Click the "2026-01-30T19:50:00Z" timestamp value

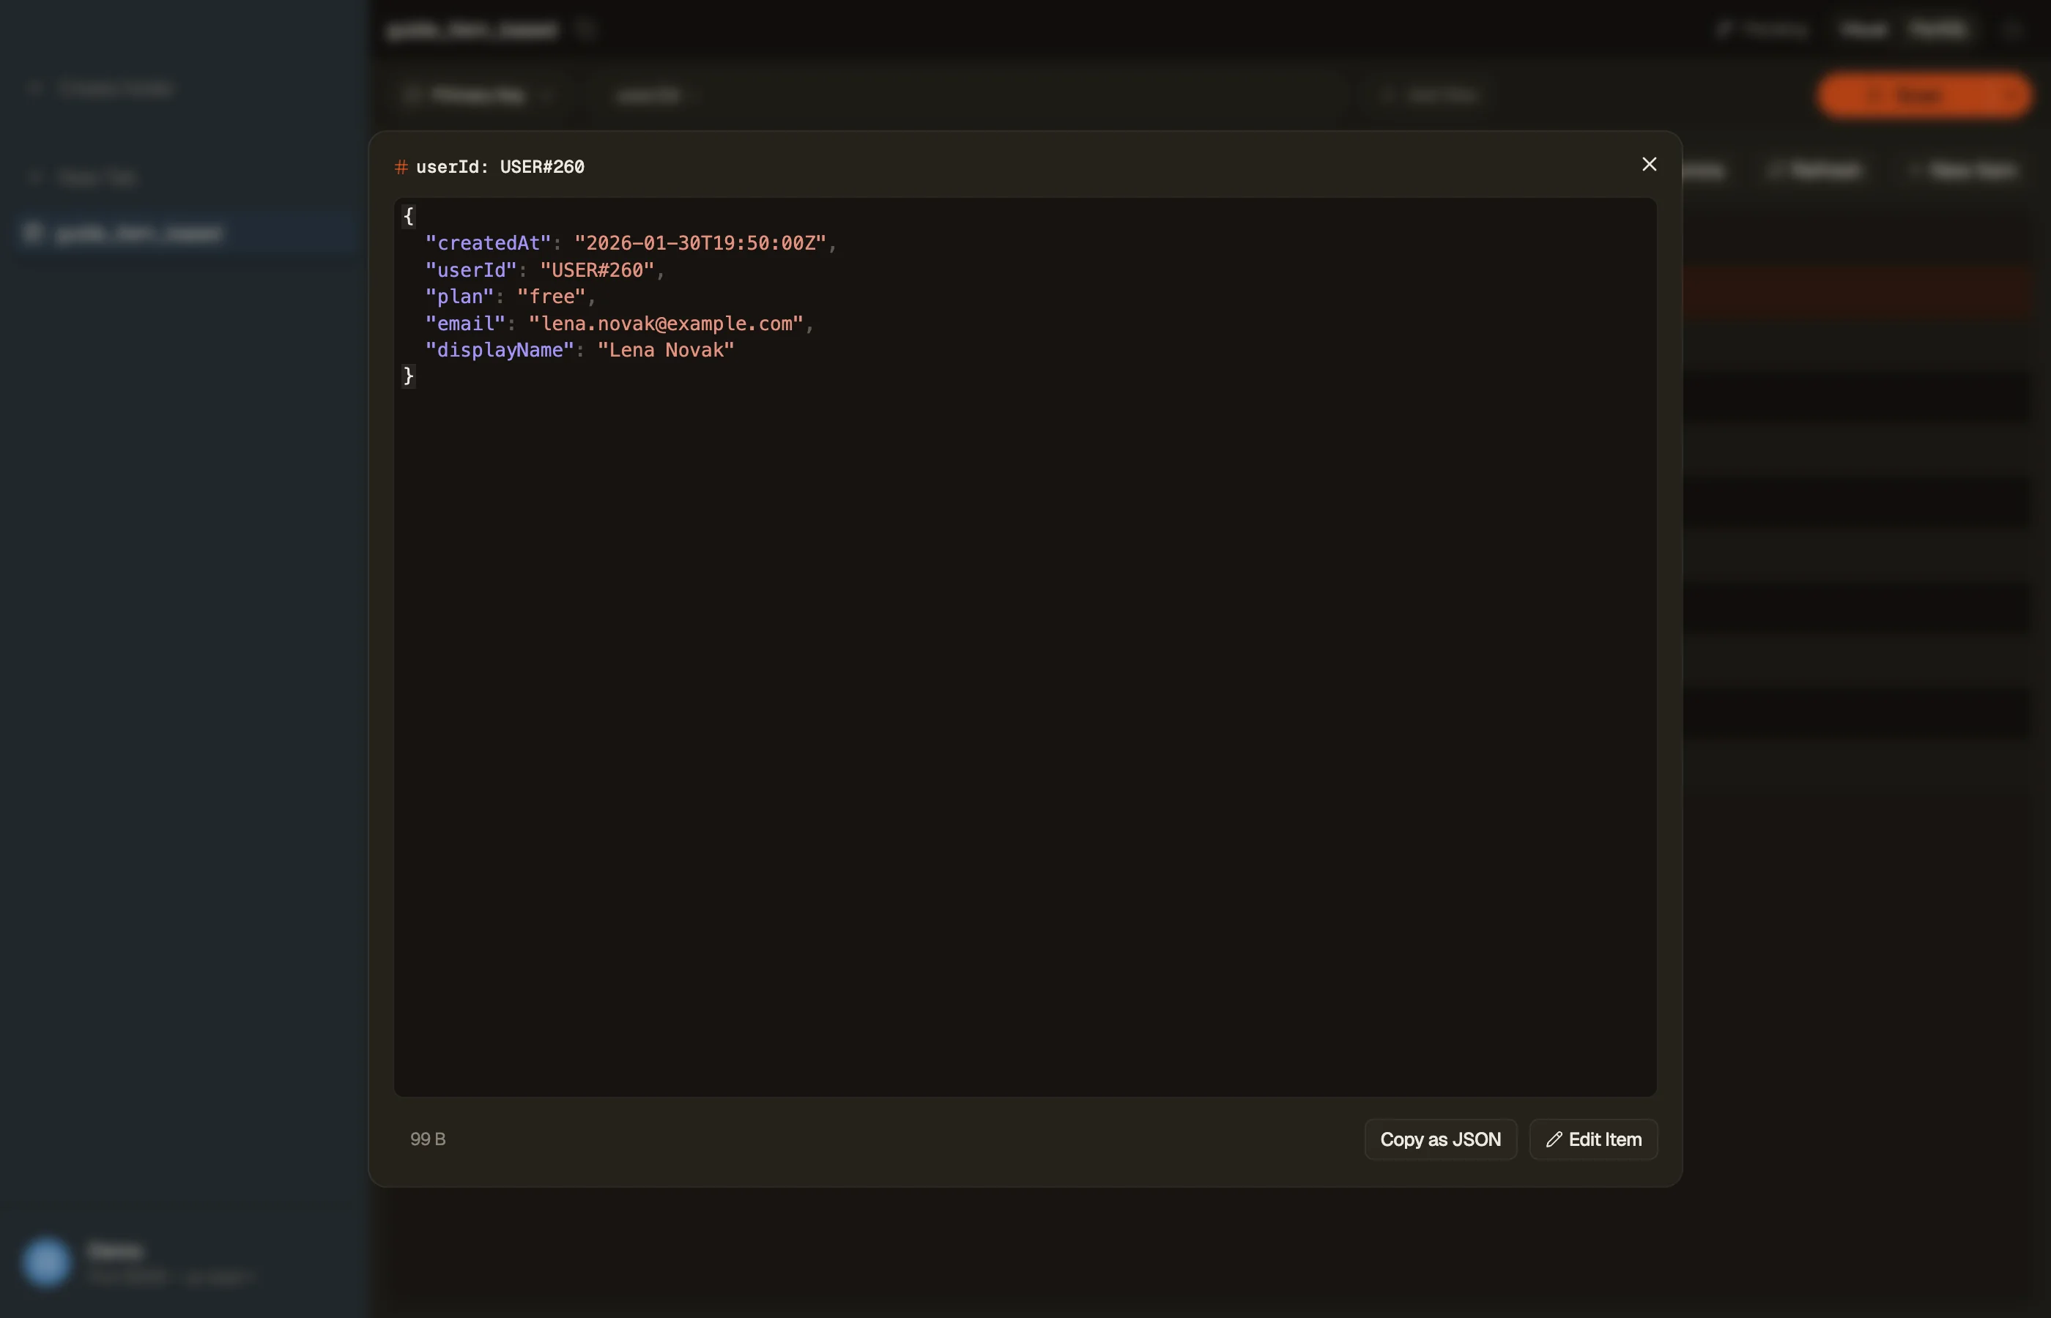tap(700, 243)
